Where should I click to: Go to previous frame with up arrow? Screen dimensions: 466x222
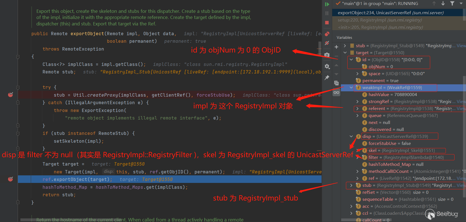pos(434,3)
